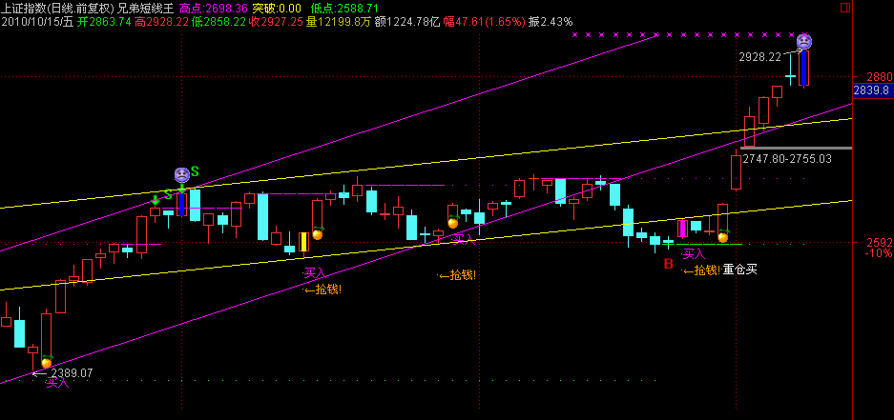
Task: Click the 2389.07 low price label
Action: (x=72, y=373)
